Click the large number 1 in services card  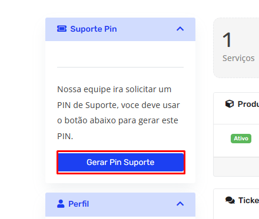227,40
